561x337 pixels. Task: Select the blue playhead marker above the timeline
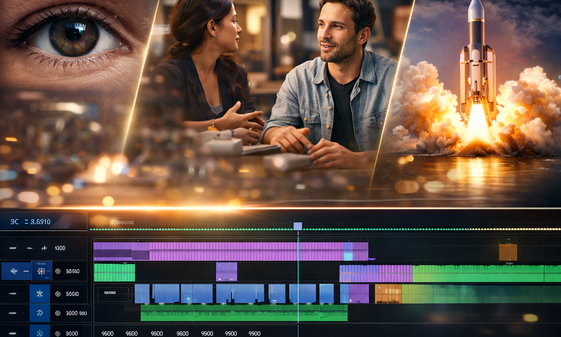click(x=298, y=226)
